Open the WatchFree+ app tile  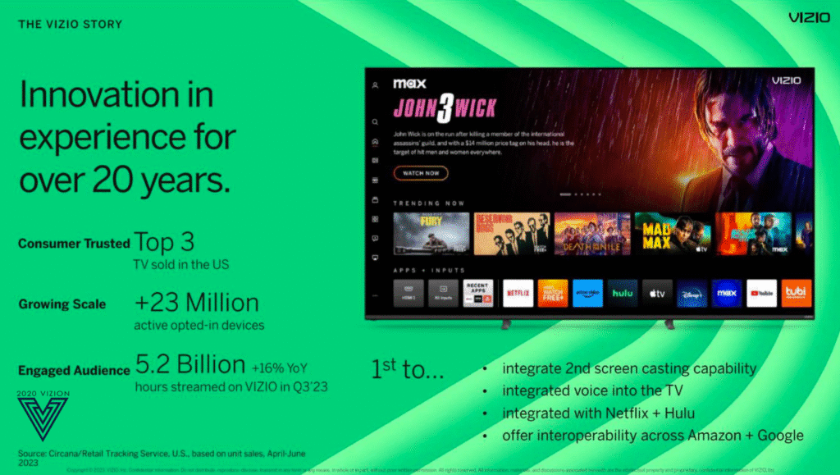tap(552, 293)
